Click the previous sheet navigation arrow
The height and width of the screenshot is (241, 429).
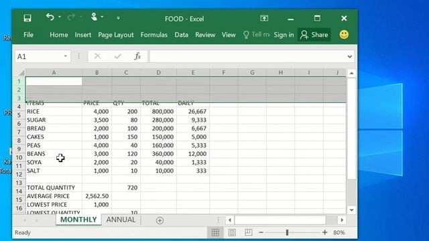(25, 220)
